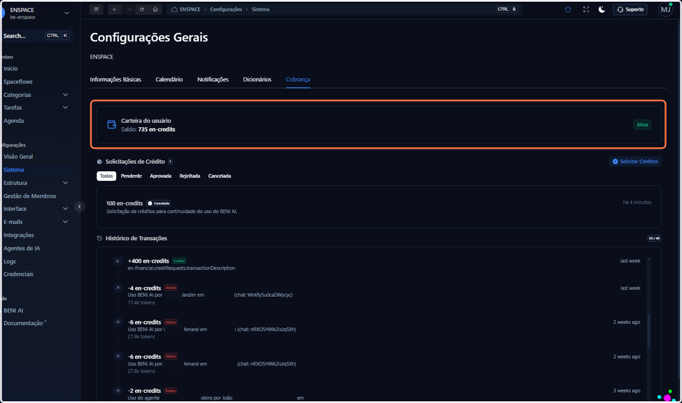Click the incoming arrow icon on +400 en-credits
The height and width of the screenshot is (403, 682).
click(118, 261)
